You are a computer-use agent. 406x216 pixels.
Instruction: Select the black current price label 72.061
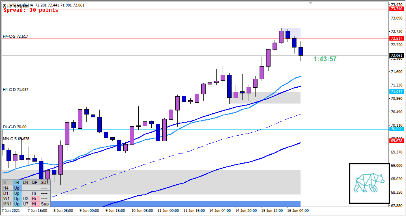pyautogui.click(x=395, y=56)
